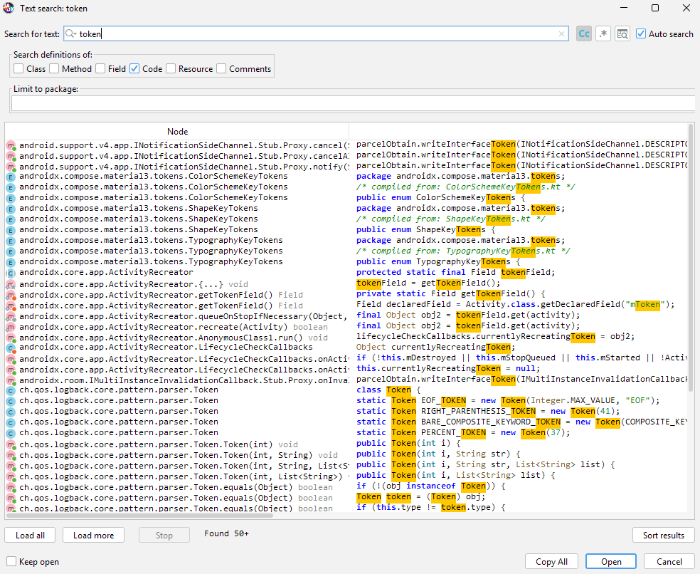Uncheck the Auto search checkbox
The image size is (700, 574).
click(x=641, y=33)
